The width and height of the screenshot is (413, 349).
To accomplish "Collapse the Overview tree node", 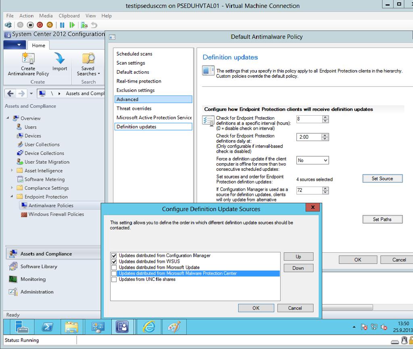I will click(8, 118).
